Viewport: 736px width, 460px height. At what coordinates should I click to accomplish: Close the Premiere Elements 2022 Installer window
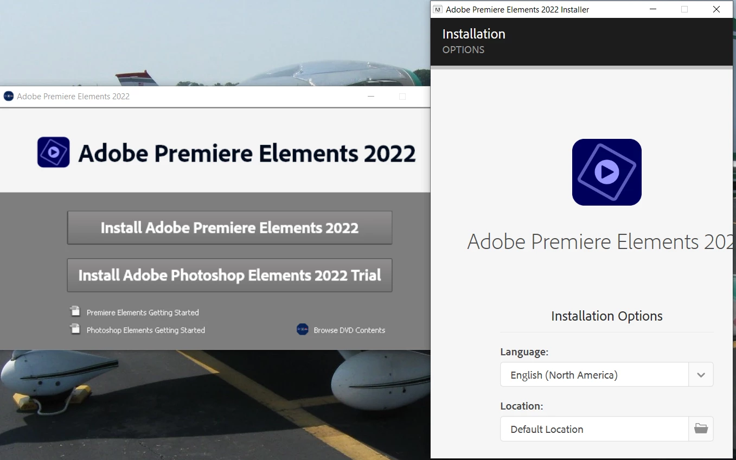point(716,9)
